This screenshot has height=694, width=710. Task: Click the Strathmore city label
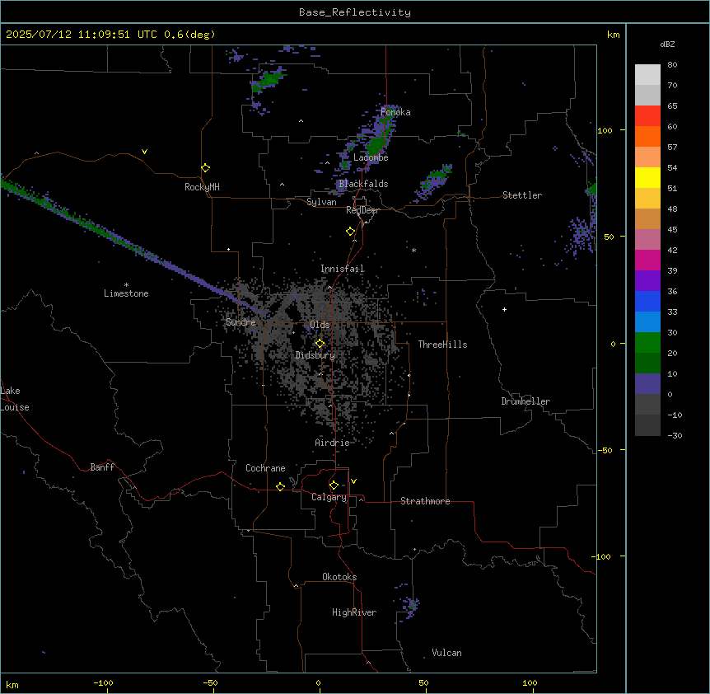pos(425,501)
